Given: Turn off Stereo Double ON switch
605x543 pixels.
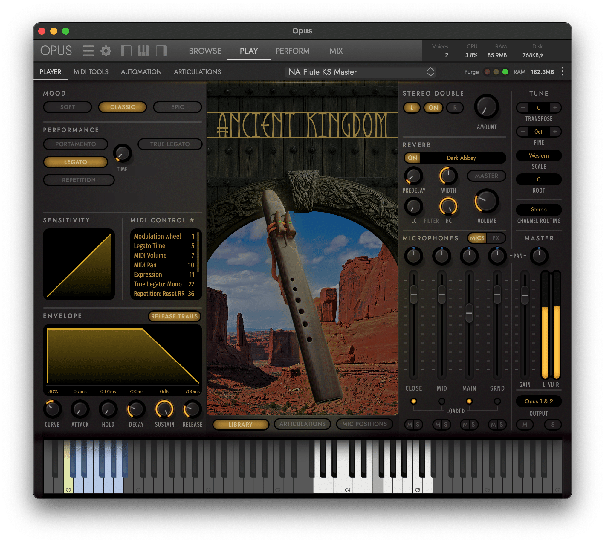Looking at the screenshot, I should pos(433,108).
